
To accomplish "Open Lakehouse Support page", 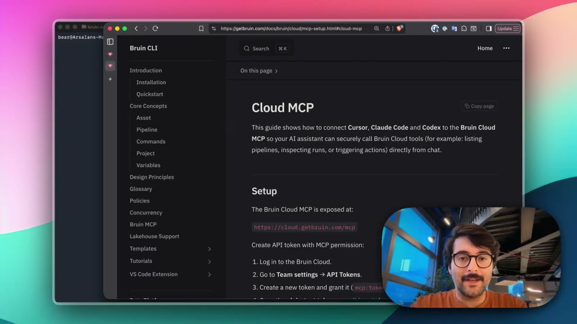I will click(154, 236).
